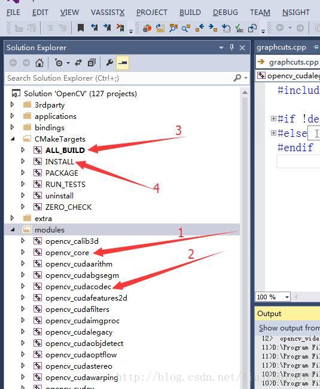Select the opencv_cudacodec project
320x389 pixels.
coord(78,287)
